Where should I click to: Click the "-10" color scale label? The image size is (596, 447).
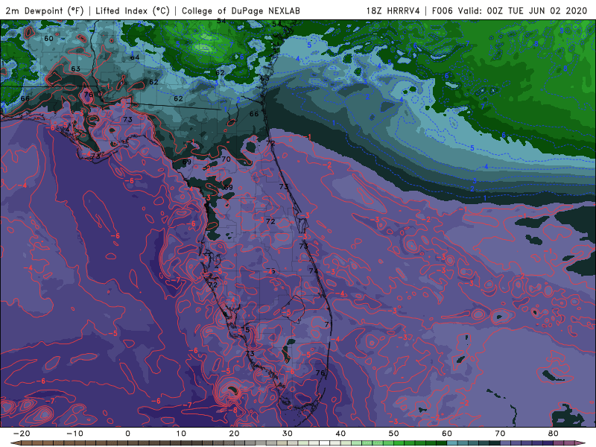click(x=74, y=434)
